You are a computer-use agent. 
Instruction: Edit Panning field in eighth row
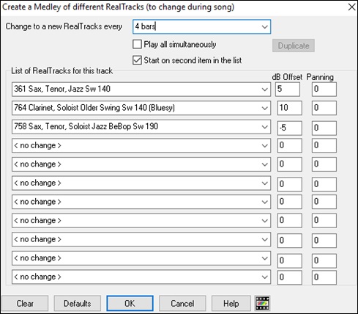pos(324,221)
